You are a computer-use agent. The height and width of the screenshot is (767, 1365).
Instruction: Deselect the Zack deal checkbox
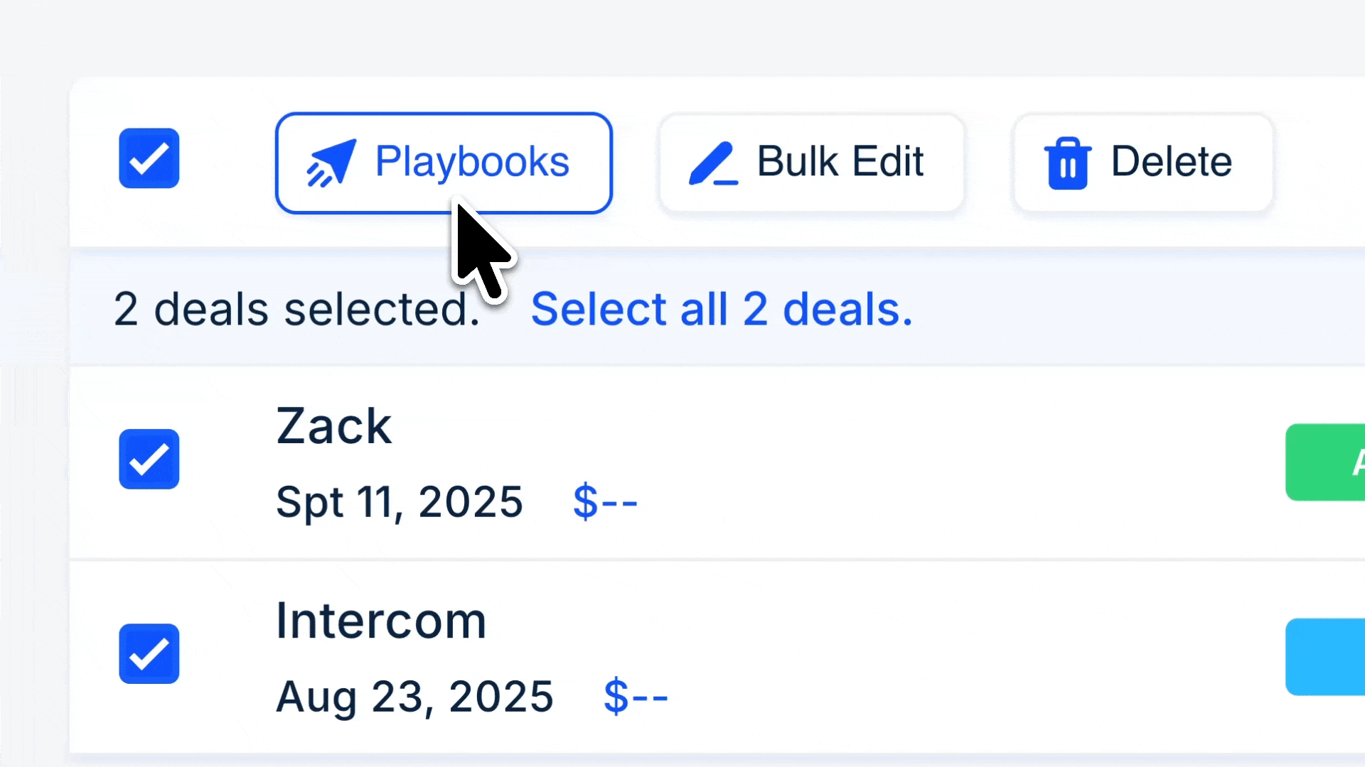(x=149, y=459)
